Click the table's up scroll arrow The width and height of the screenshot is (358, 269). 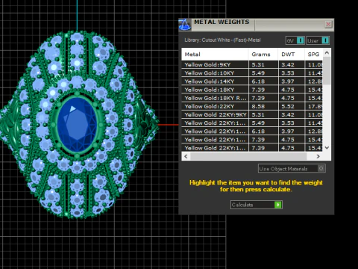(x=327, y=53)
